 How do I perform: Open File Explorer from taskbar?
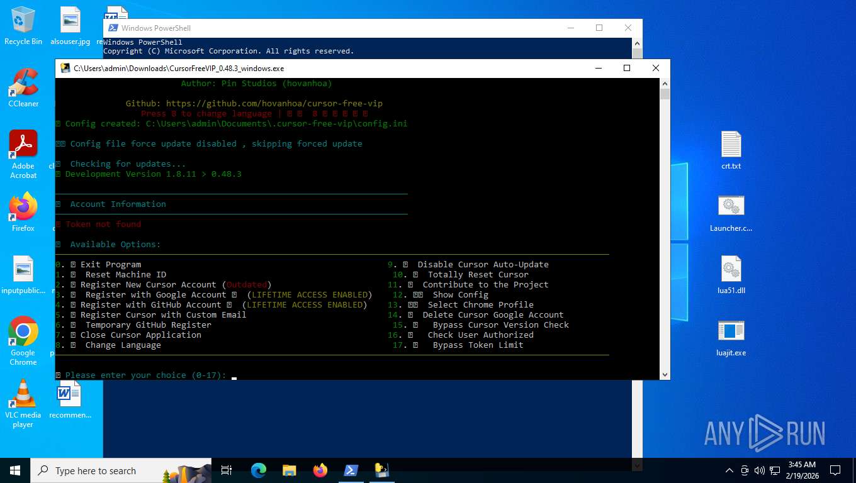point(290,470)
